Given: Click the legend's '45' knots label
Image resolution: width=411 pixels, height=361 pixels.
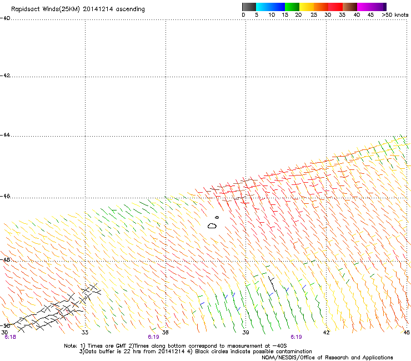Looking at the screenshot, I should tap(370, 15).
